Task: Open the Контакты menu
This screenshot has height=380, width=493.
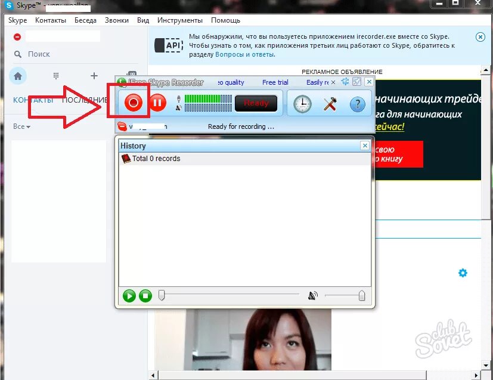Action: coord(51,20)
